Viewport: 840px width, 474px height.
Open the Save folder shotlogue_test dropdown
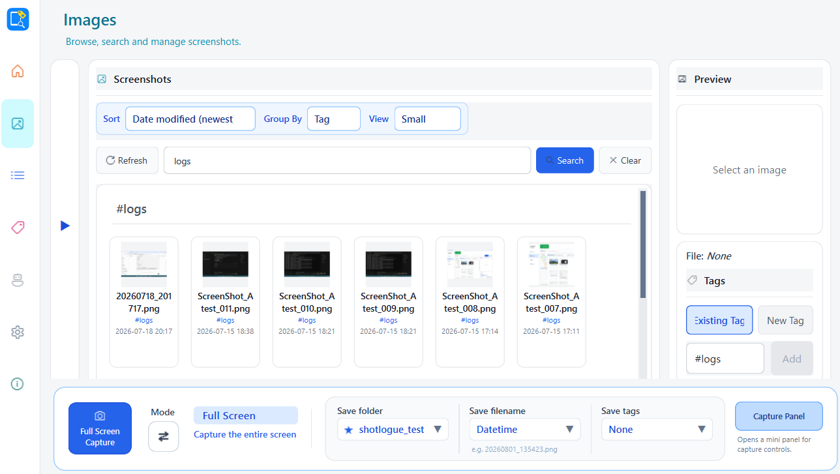tap(393, 429)
